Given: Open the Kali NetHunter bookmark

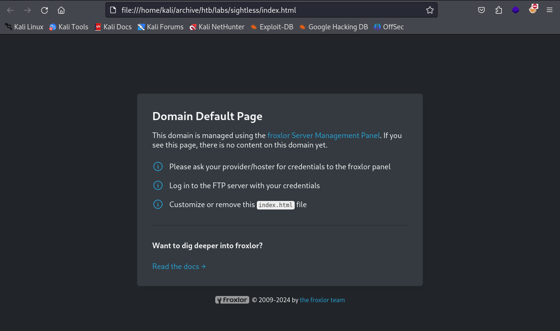Looking at the screenshot, I should (x=217, y=27).
